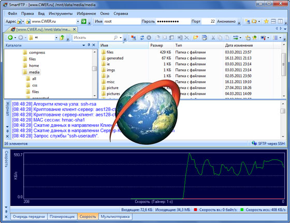Click the Delete X toolbar icon
This screenshot has width=290, height=223.
click(x=187, y=37)
